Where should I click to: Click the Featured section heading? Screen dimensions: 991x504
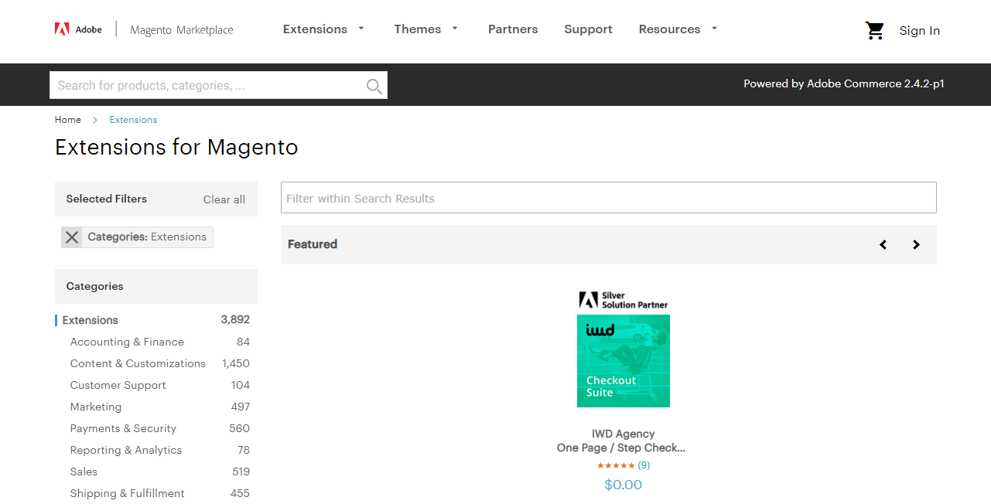(313, 244)
